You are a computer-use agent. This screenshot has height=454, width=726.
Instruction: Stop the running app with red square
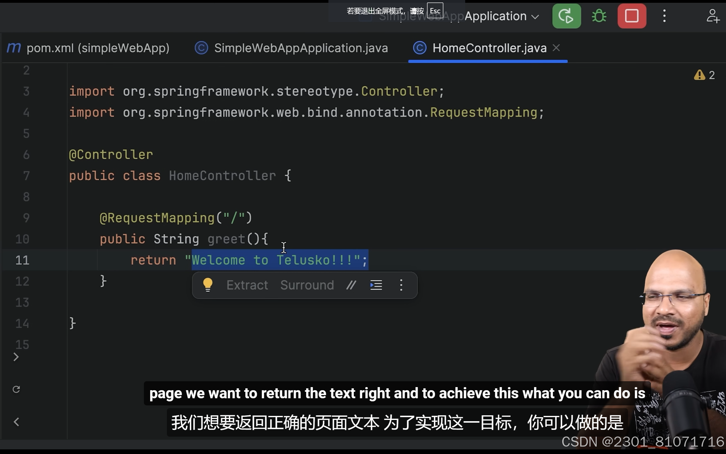coord(632,16)
